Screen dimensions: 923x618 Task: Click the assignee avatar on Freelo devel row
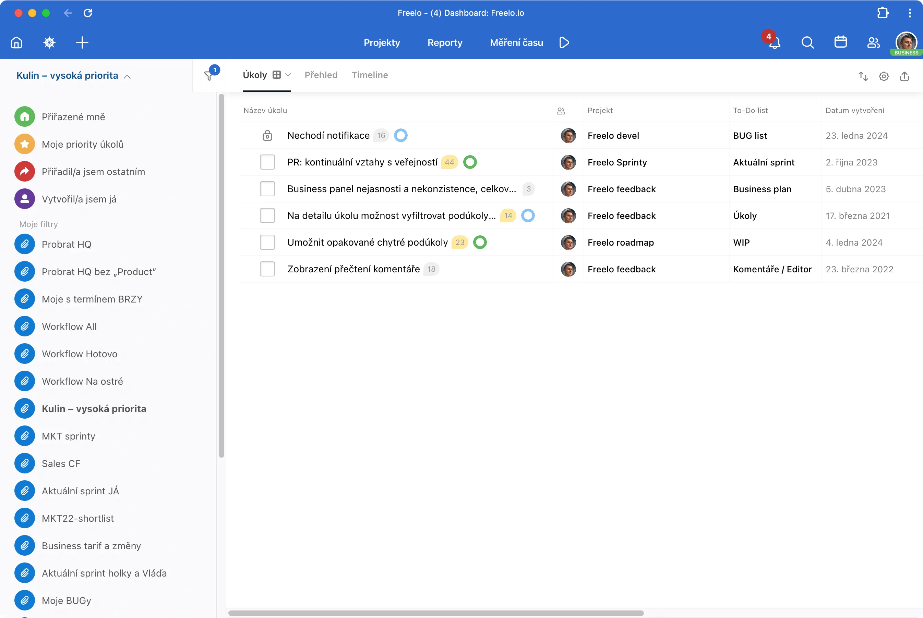click(x=568, y=136)
